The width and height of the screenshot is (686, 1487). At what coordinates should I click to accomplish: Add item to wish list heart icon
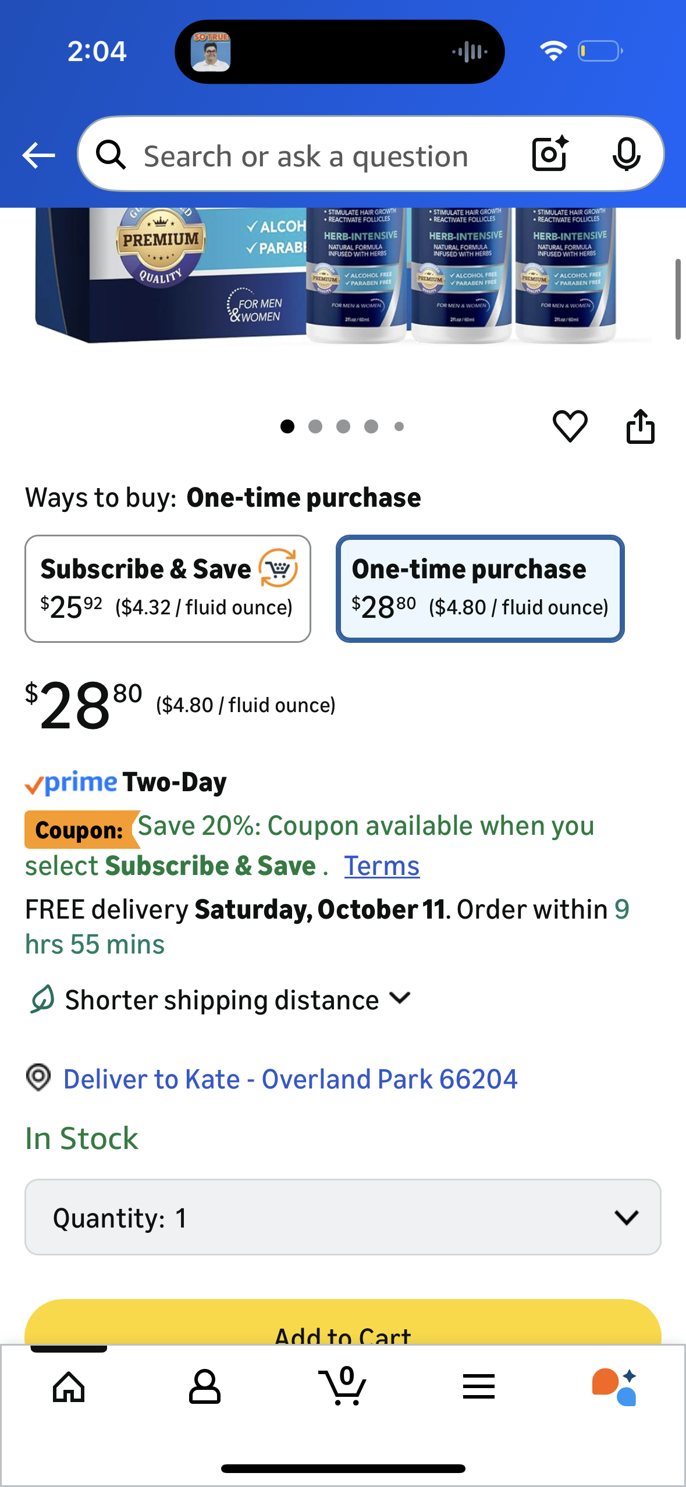click(x=570, y=426)
